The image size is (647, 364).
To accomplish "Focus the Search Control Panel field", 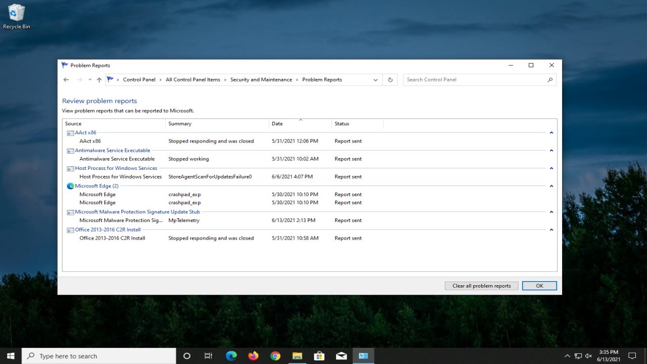I will pyautogui.click(x=479, y=80).
